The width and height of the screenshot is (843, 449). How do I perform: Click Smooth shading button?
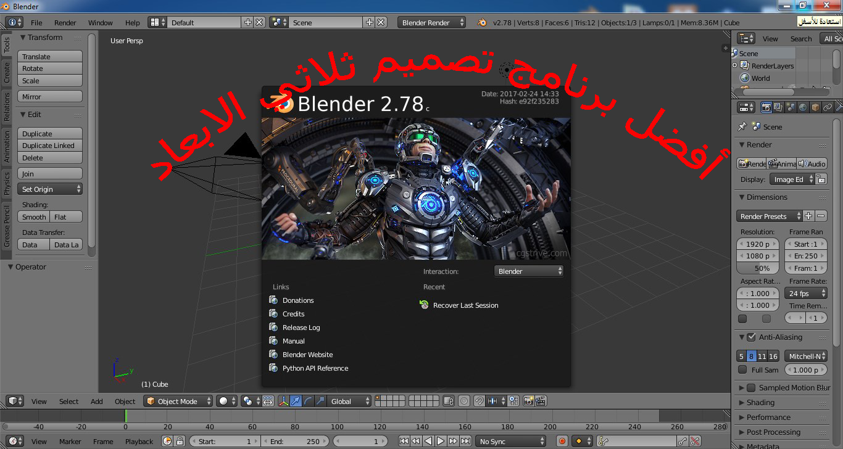pyautogui.click(x=34, y=216)
